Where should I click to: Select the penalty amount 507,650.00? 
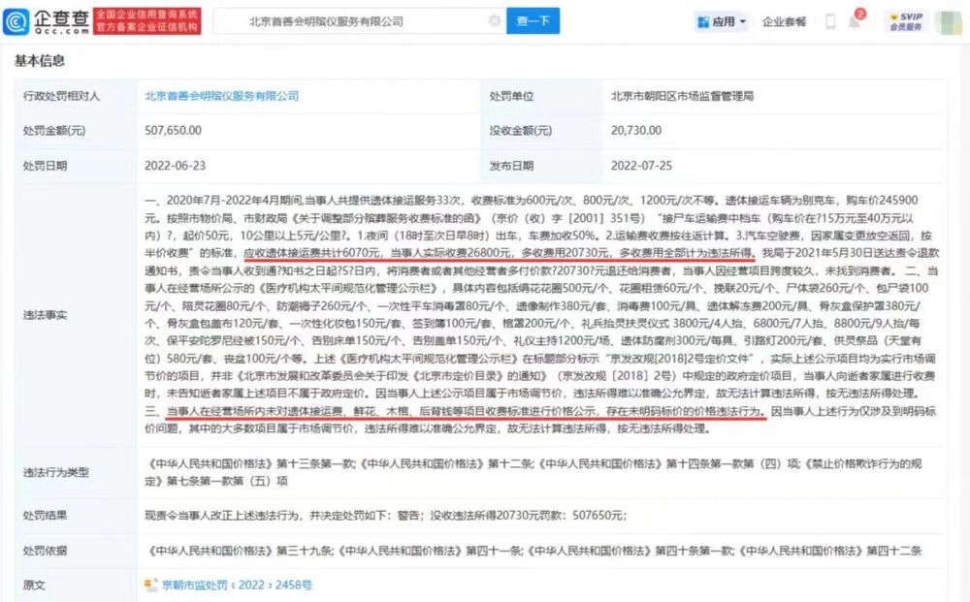174,131
